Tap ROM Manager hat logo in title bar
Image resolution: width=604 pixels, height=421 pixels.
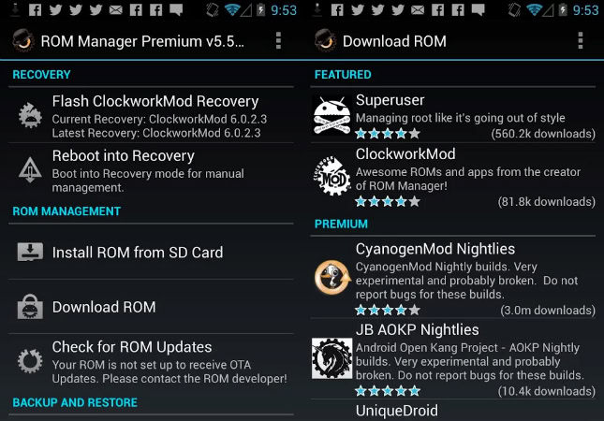pyautogui.click(x=23, y=40)
